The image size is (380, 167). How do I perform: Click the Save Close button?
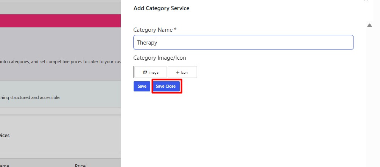pos(166,86)
